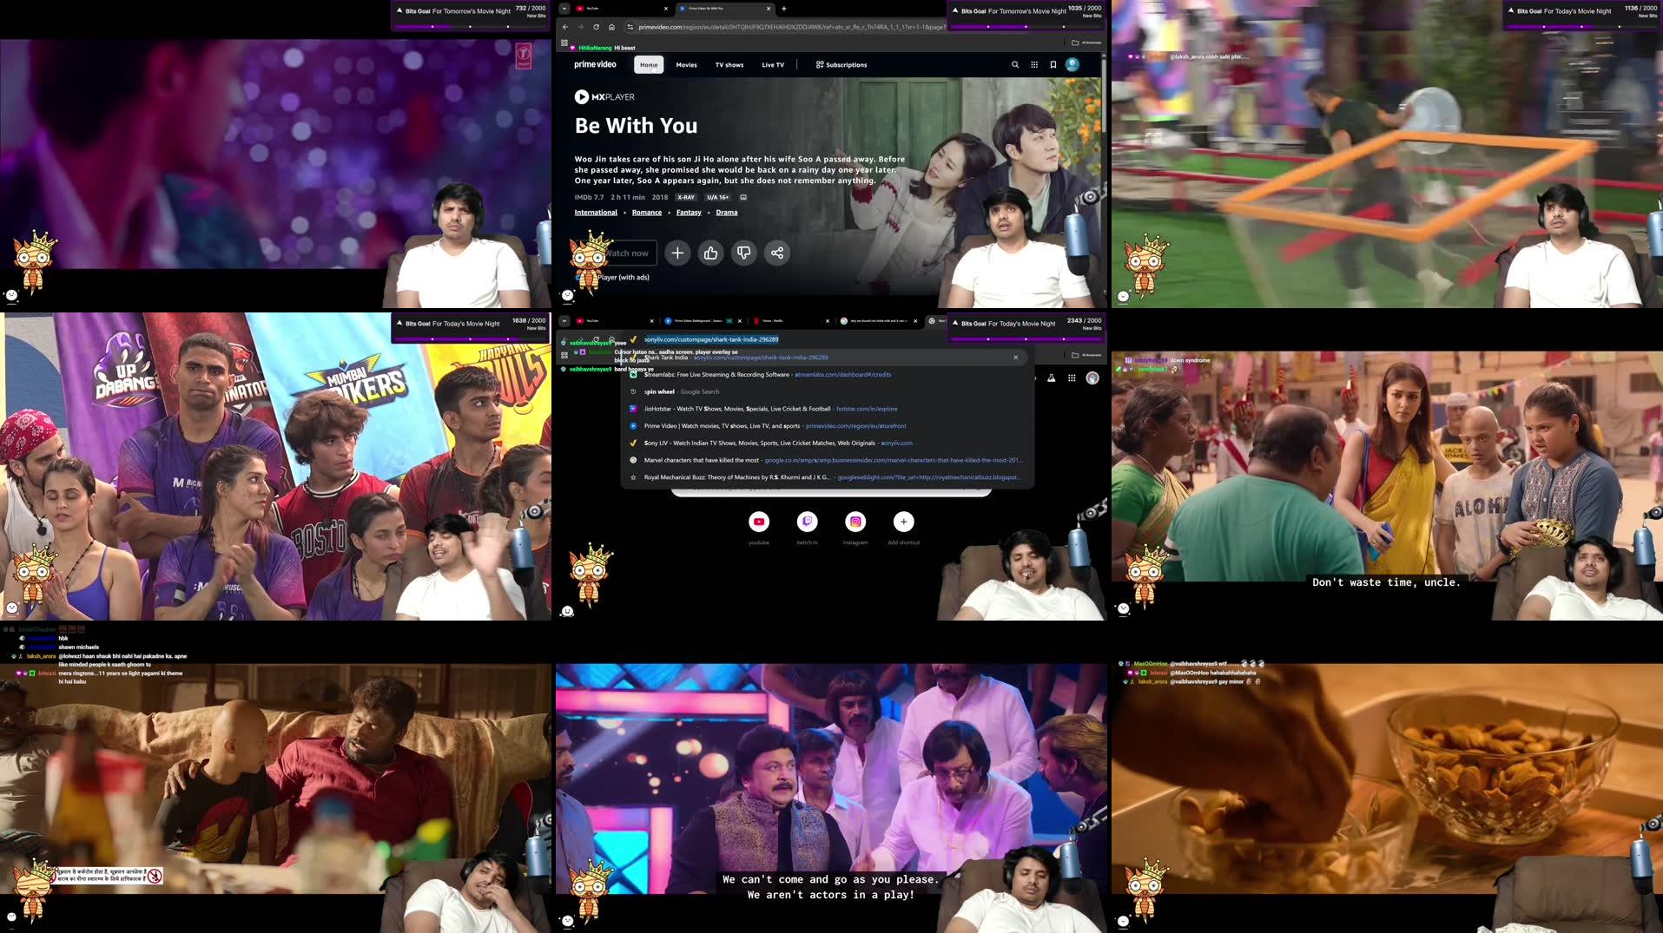This screenshot has width=1663, height=933.
Task: Click the primevideo.com address bar
Action: (786, 27)
